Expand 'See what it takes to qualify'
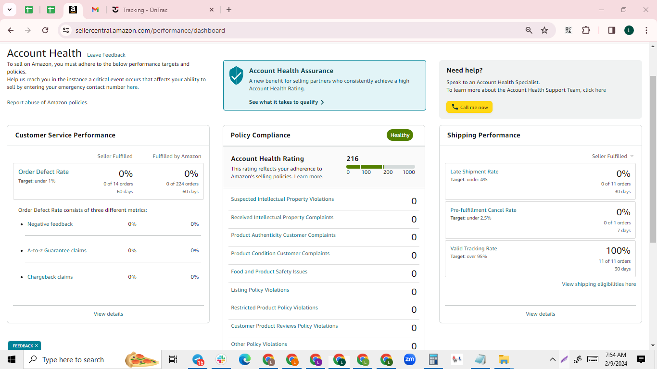 pos(287,102)
